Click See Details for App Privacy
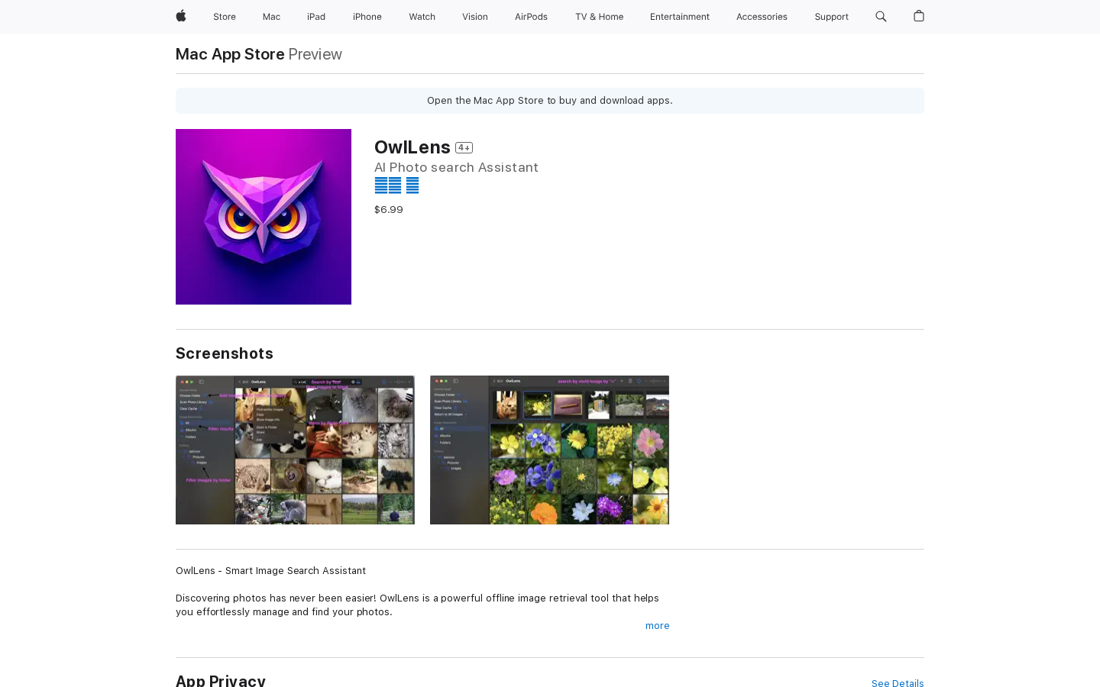 coord(898,683)
